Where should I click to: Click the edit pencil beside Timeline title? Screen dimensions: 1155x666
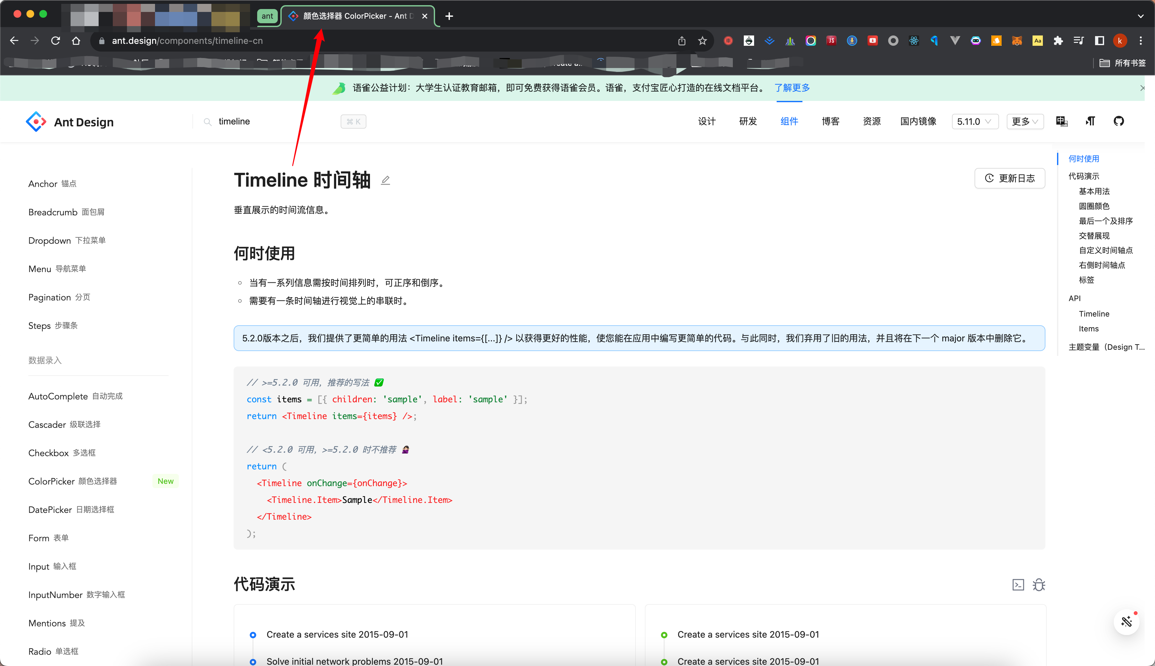tap(385, 180)
